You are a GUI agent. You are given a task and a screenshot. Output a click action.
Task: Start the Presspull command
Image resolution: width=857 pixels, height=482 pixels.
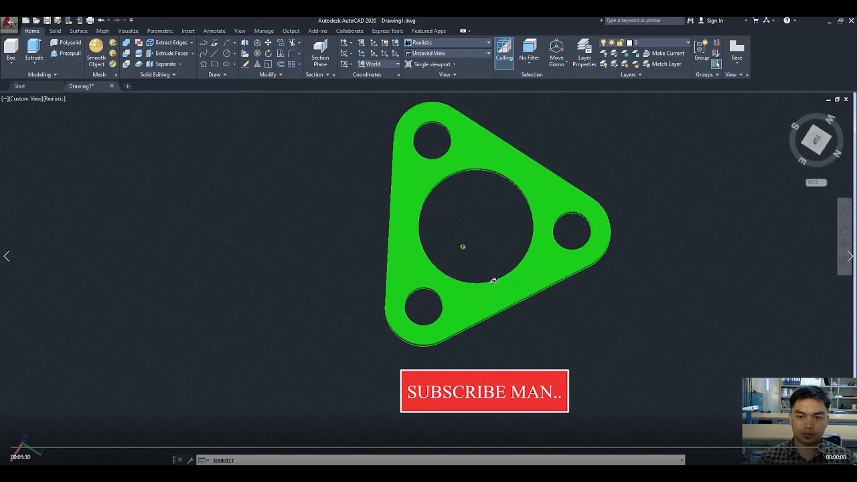coord(66,53)
